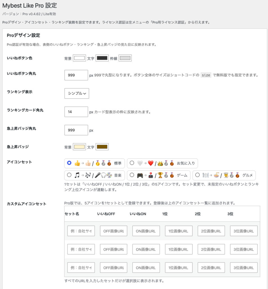Click the joystick icon in ゲーム set
Image resolution: width=268 pixels, height=289 pixels.
151,175
